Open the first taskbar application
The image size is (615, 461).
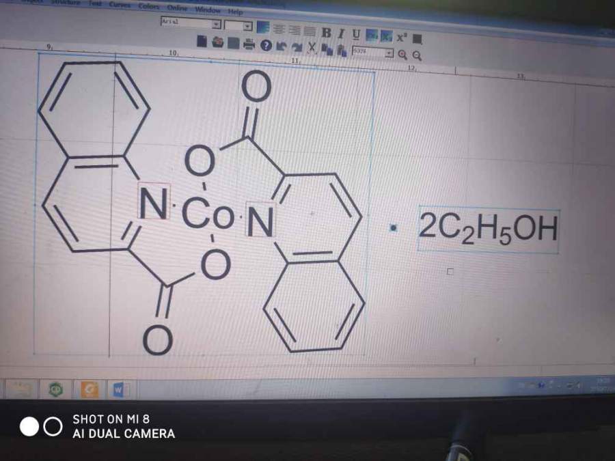pyautogui.click(x=20, y=389)
